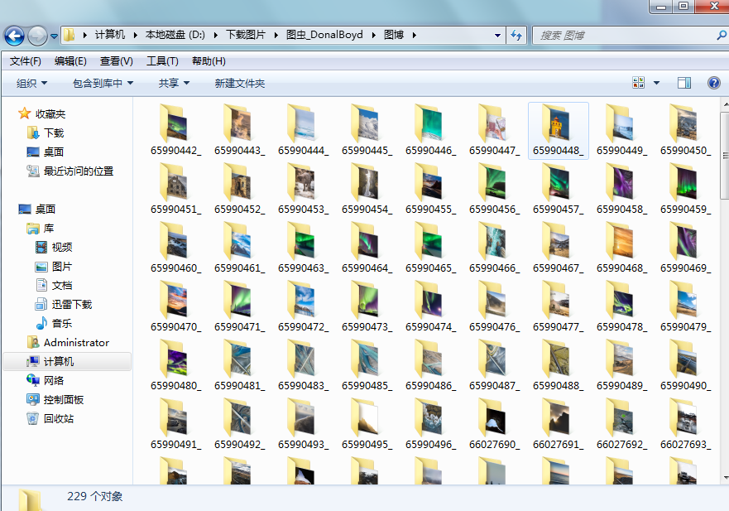Open the 音乐 library
This screenshot has height=511, width=729.
point(62,324)
